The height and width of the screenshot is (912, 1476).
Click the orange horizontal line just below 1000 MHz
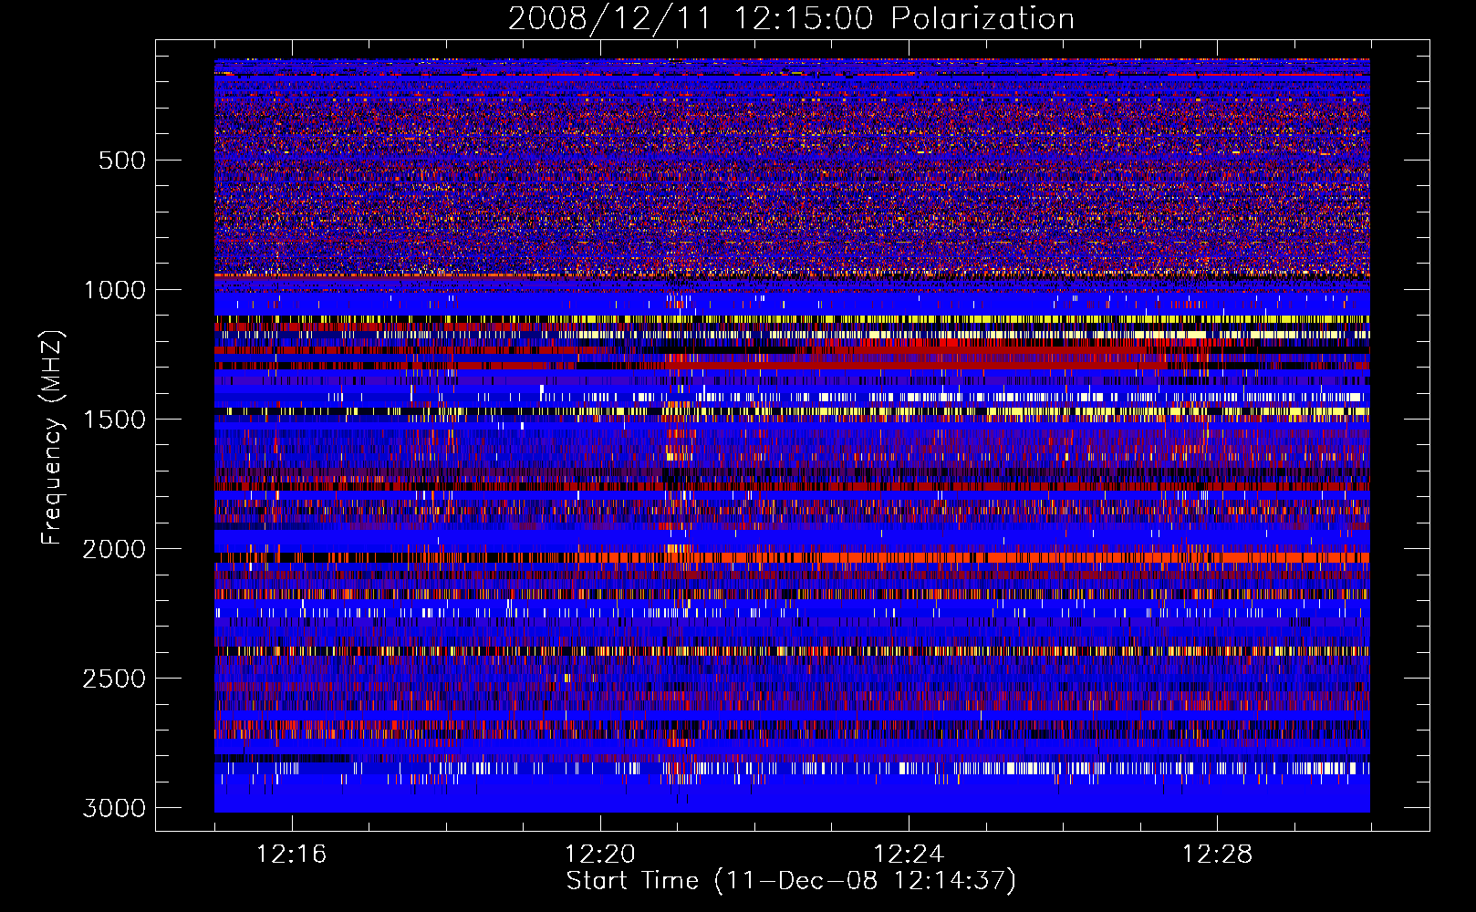coord(792,275)
